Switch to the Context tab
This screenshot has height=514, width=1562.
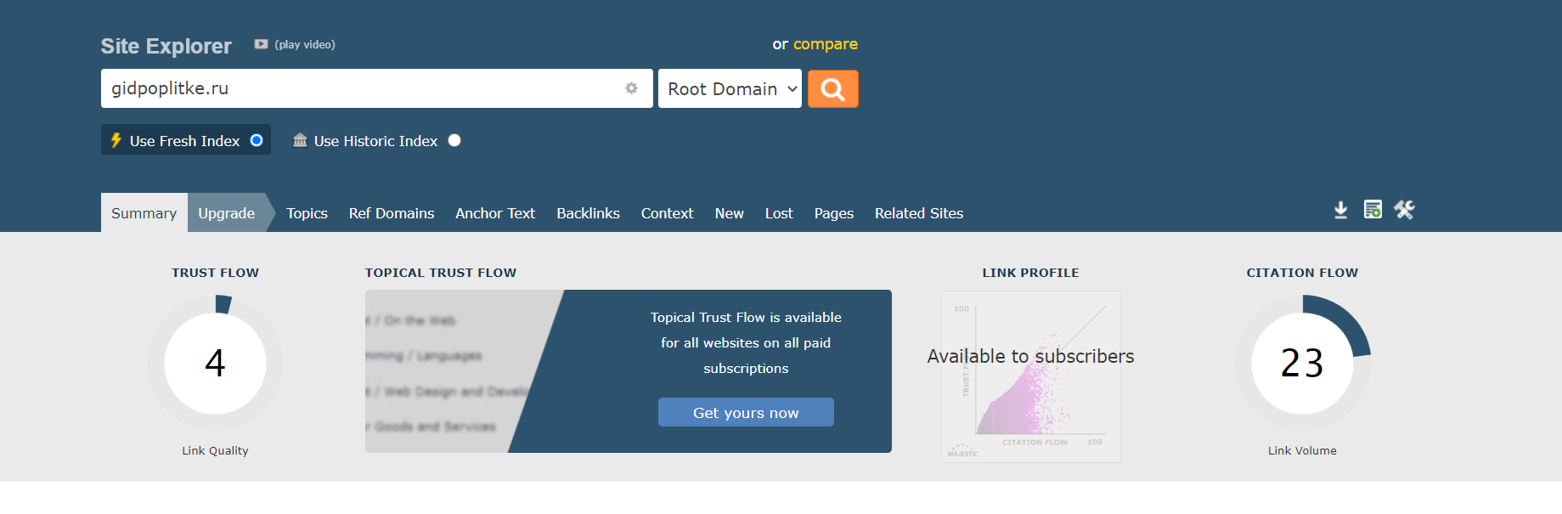click(x=667, y=213)
